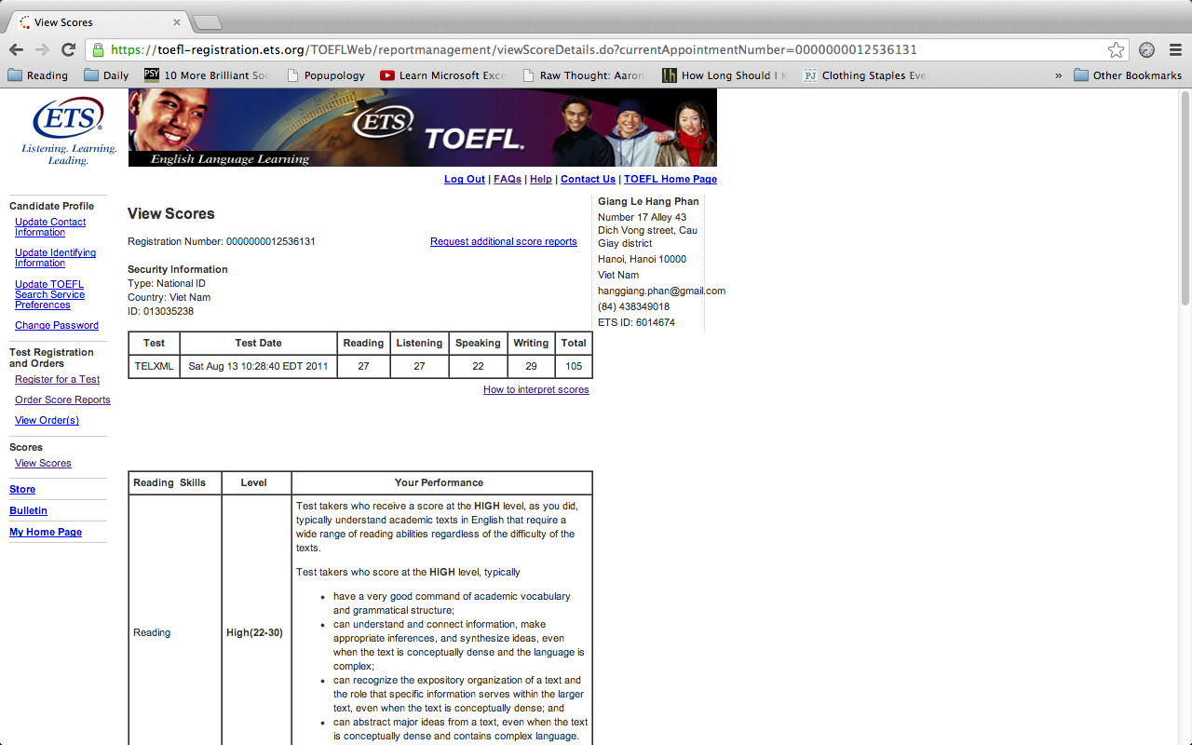This screenshot has height=745, width=1192.
Task: Open How to interpret scores link
Action: pyautogui.click(x=535, y=389)
